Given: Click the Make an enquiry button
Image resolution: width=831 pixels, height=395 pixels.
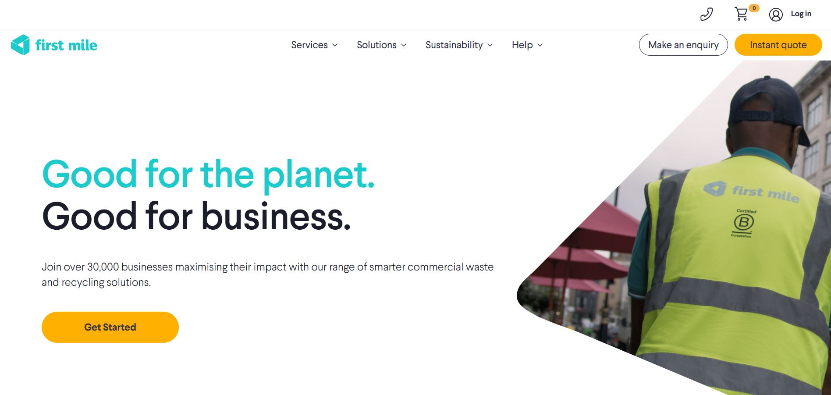Looking at the screenshot, I should click(683, 45).
